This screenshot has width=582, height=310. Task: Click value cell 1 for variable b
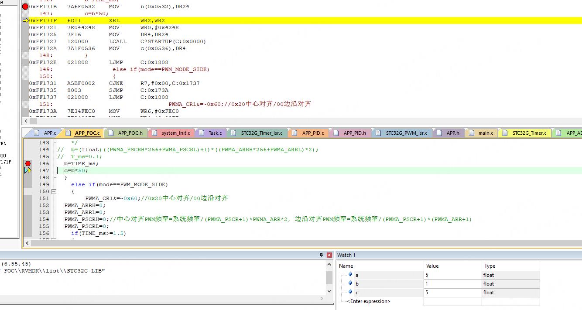[x=452, y=283]
